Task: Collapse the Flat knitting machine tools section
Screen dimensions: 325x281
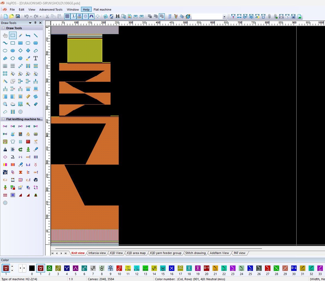Action: tap(3, 119)
